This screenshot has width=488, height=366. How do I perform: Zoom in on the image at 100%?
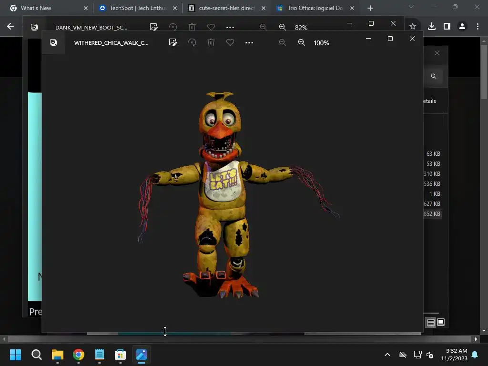coord(302,42)
